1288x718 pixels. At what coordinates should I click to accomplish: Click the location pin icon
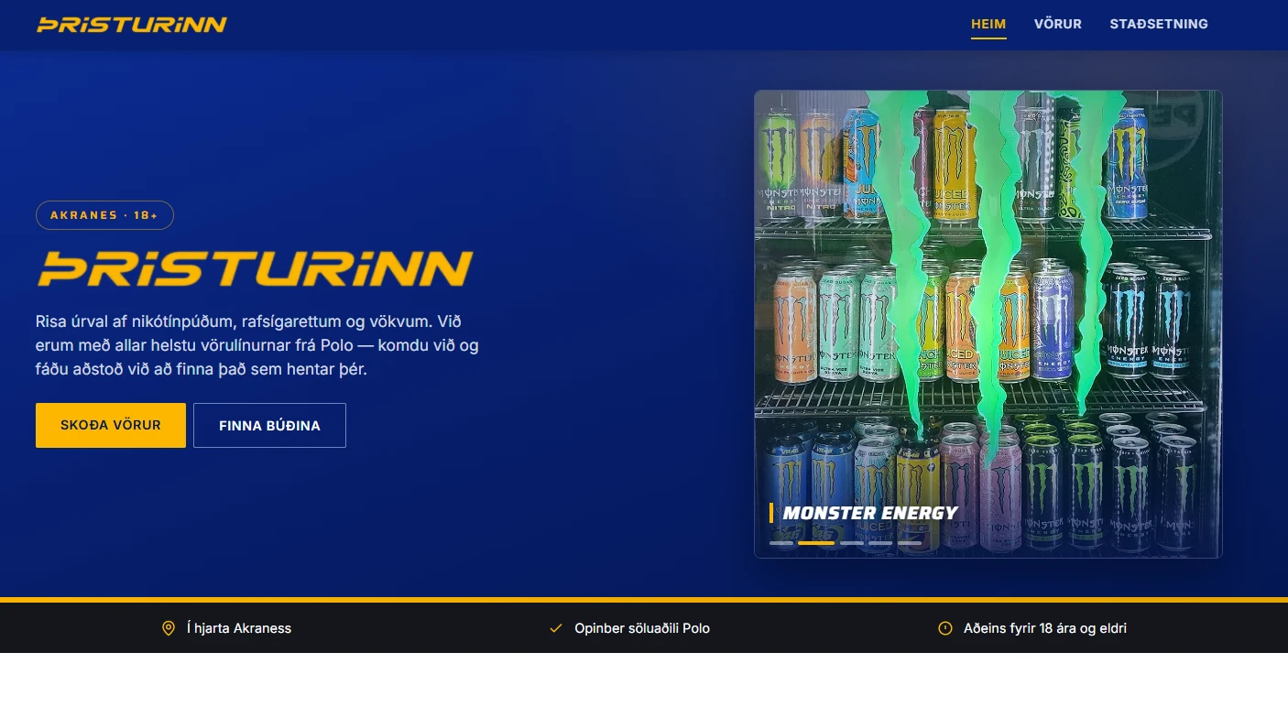(x=169, y=628)
